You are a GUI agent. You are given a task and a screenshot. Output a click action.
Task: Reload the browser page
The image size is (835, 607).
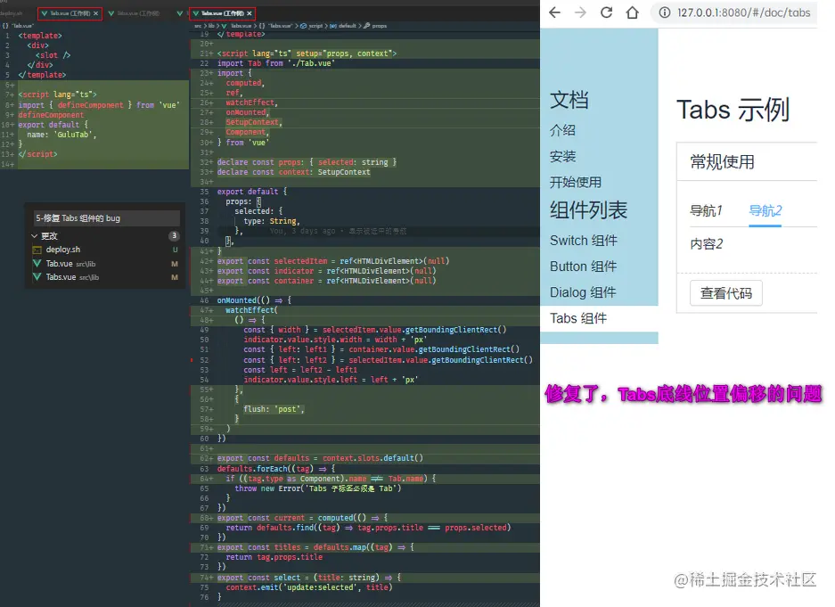pos(607,12)
